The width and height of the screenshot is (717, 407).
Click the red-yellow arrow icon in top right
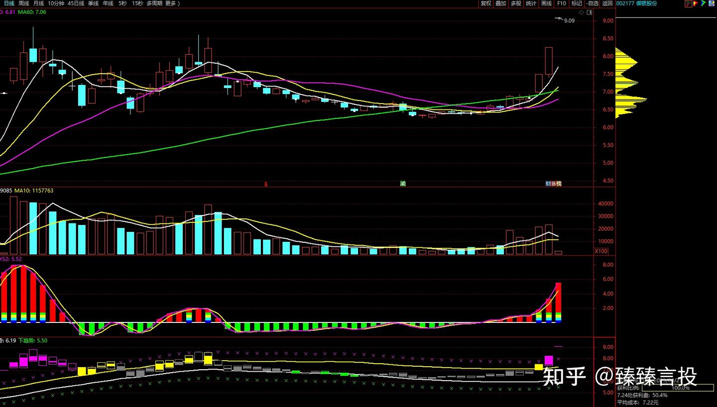click(696, 3)
